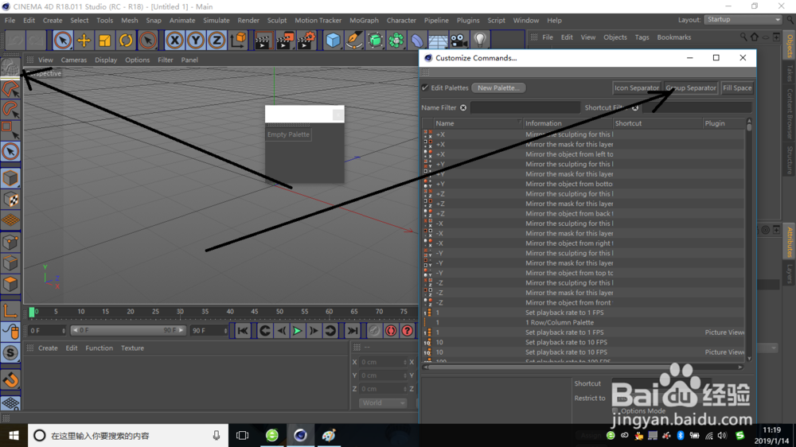This screenshot has height=447, width=796.
Task: Select Texture mode checkerboard icon
Action: pyautogui.click(x=10, y=200)
